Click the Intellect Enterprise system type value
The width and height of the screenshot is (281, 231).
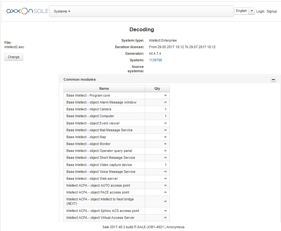pyautogui.click(x=163, y=40)
